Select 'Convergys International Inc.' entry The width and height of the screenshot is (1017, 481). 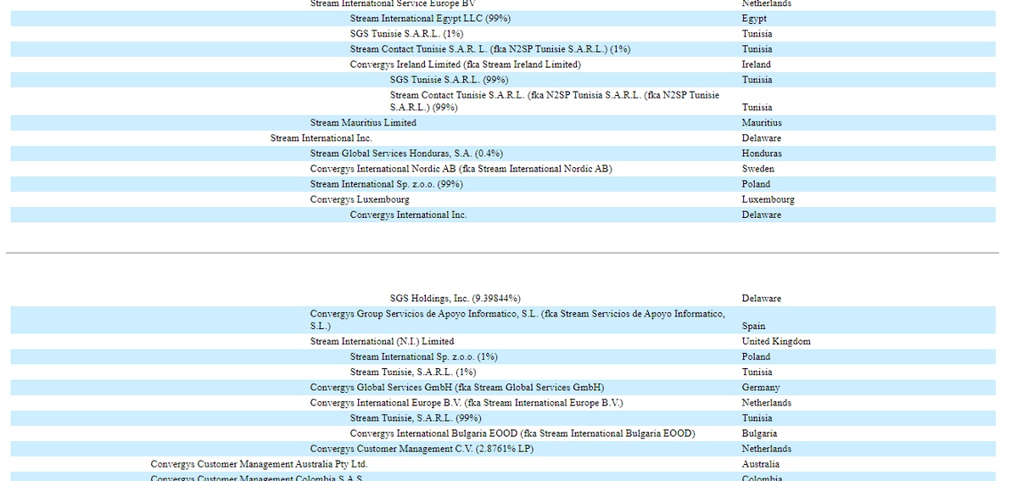pos(409,215)
